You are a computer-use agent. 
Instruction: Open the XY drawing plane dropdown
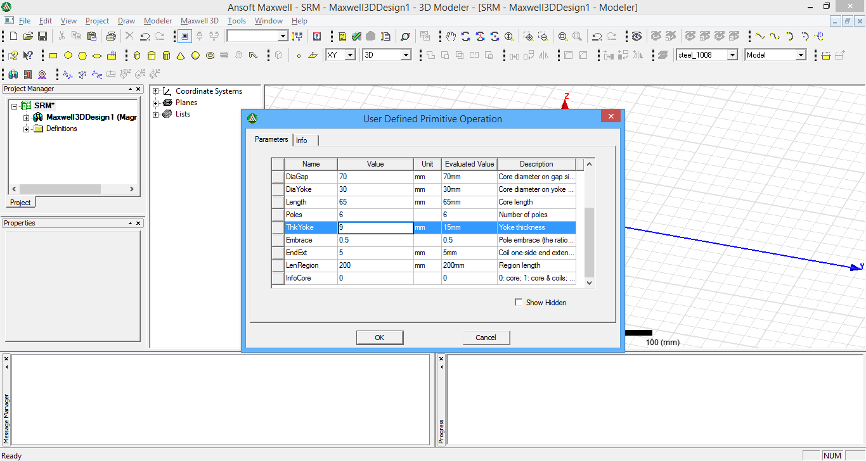click(350, 55)
